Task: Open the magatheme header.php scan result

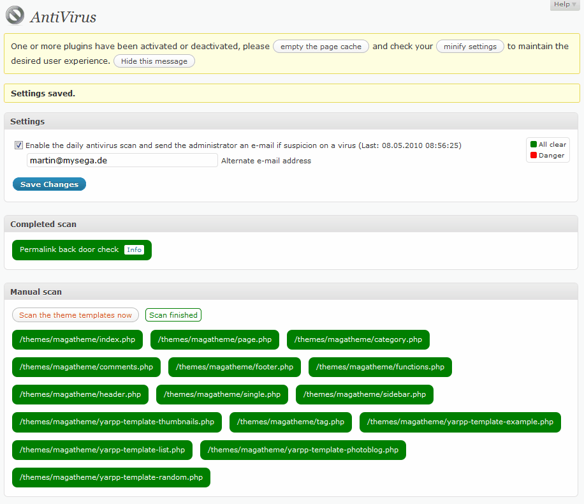Action: point(80,394)
